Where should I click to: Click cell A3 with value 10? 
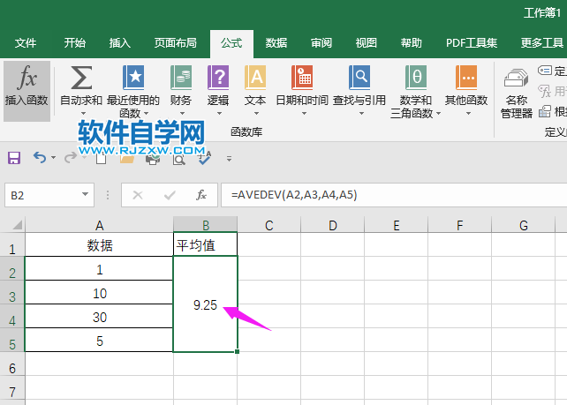100,293
